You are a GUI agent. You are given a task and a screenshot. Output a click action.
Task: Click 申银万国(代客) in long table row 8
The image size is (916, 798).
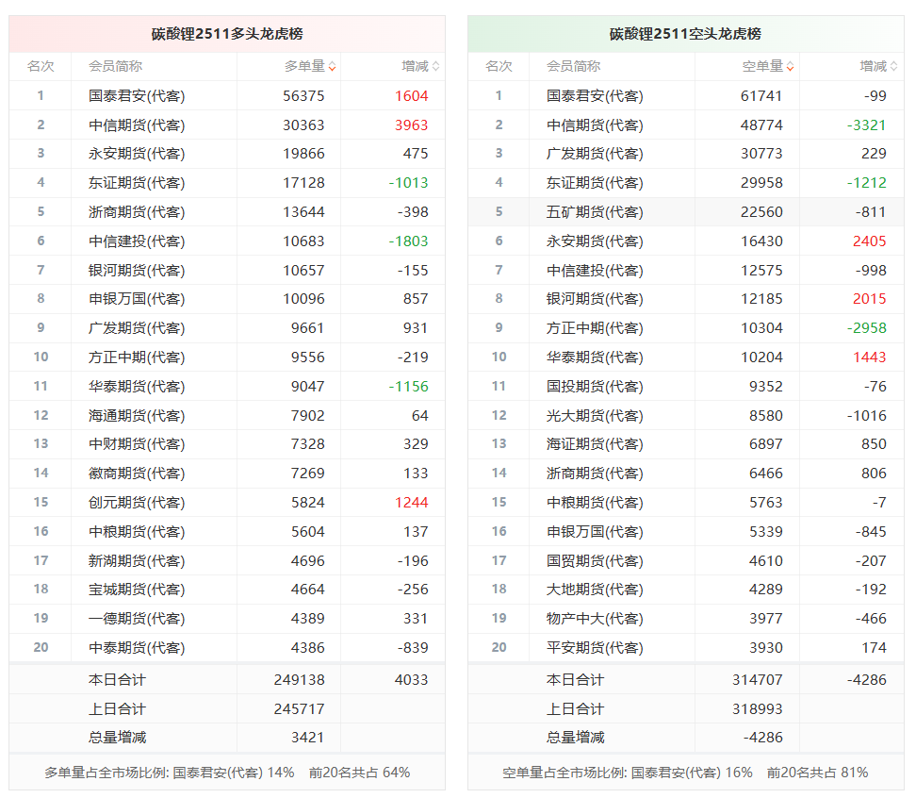[137, 299]
